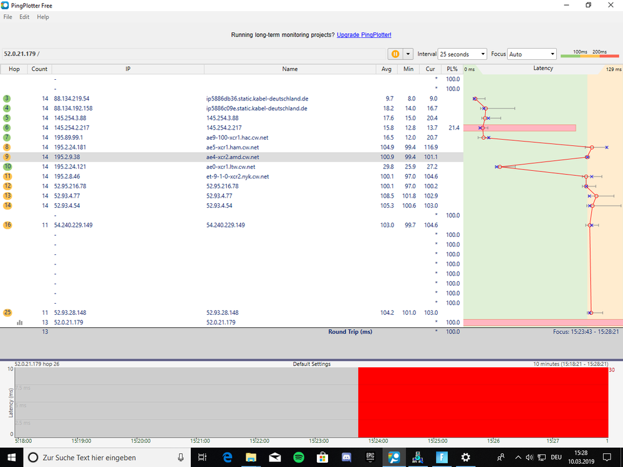Click name ip5886c09e.static.kabel-deutschland.de

(x=257, y=108)
